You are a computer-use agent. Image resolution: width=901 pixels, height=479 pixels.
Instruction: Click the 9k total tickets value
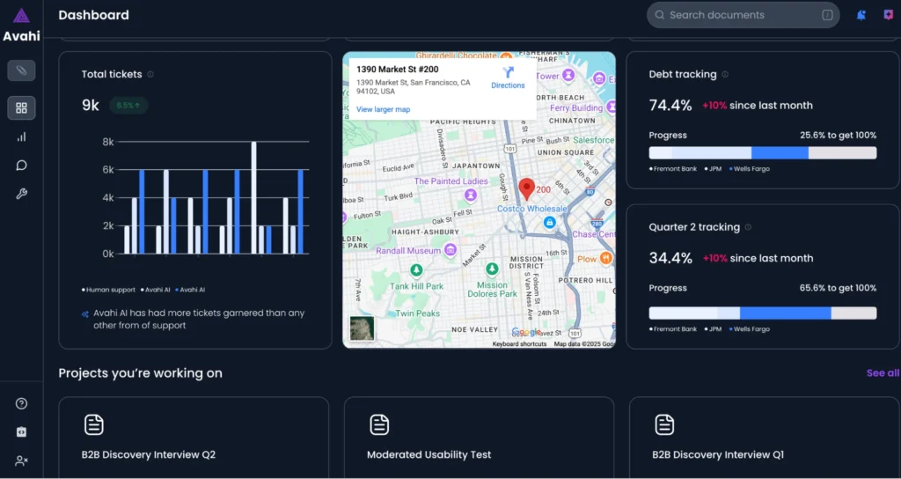(x=91, y=106)
